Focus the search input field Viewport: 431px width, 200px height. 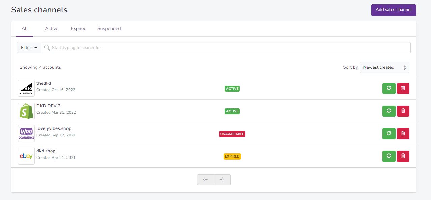pyautogui.click(x=225, y=48)
